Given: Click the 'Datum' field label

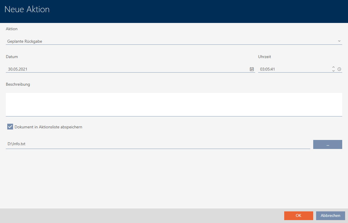Looking at the screenshot, I should click(12, 57).
